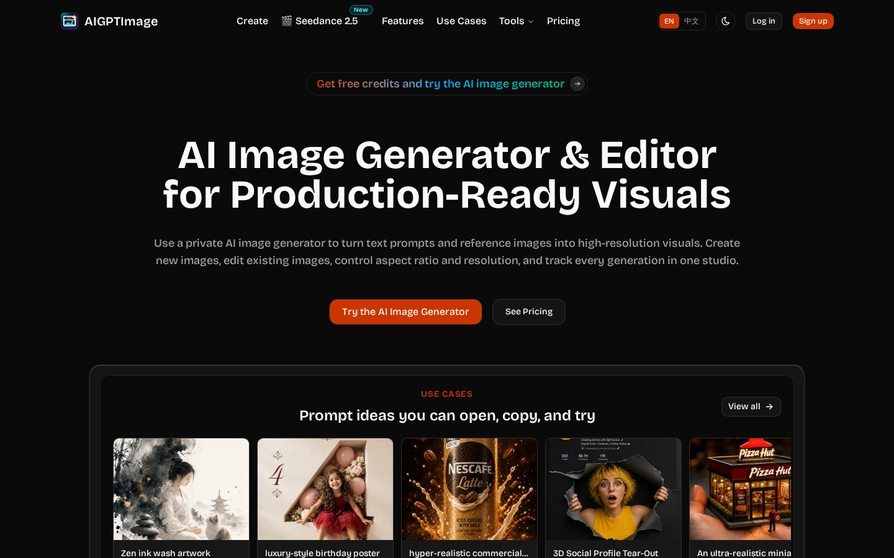894x558 pixels.
Task: Toggle dark mode moon icon
Action: point(725,21)
